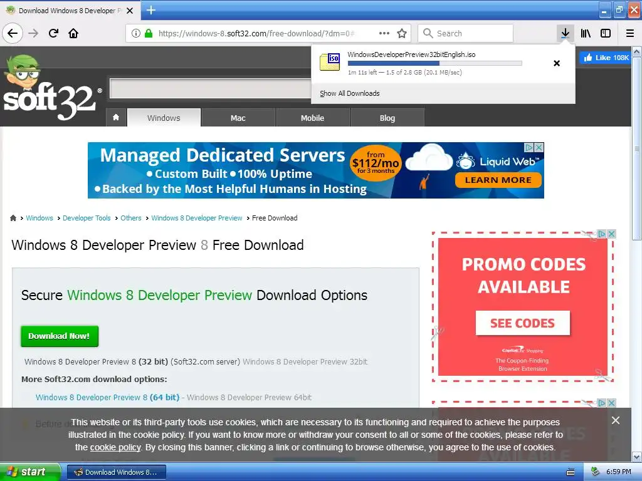The width and height of the screenshot is (642, 481).
Task: Download the 64 bit Developer Preview link
Action: (107, 397)
